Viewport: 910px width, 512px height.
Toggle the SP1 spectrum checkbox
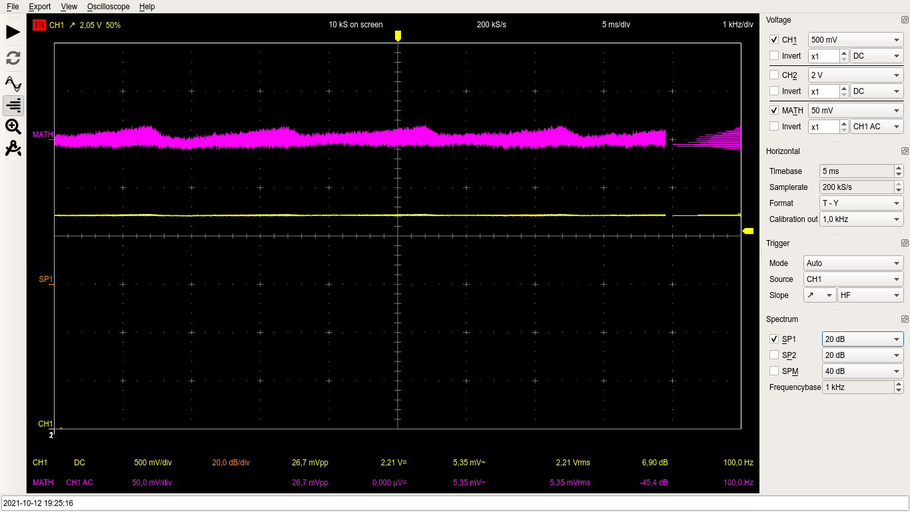click(773, 339)
